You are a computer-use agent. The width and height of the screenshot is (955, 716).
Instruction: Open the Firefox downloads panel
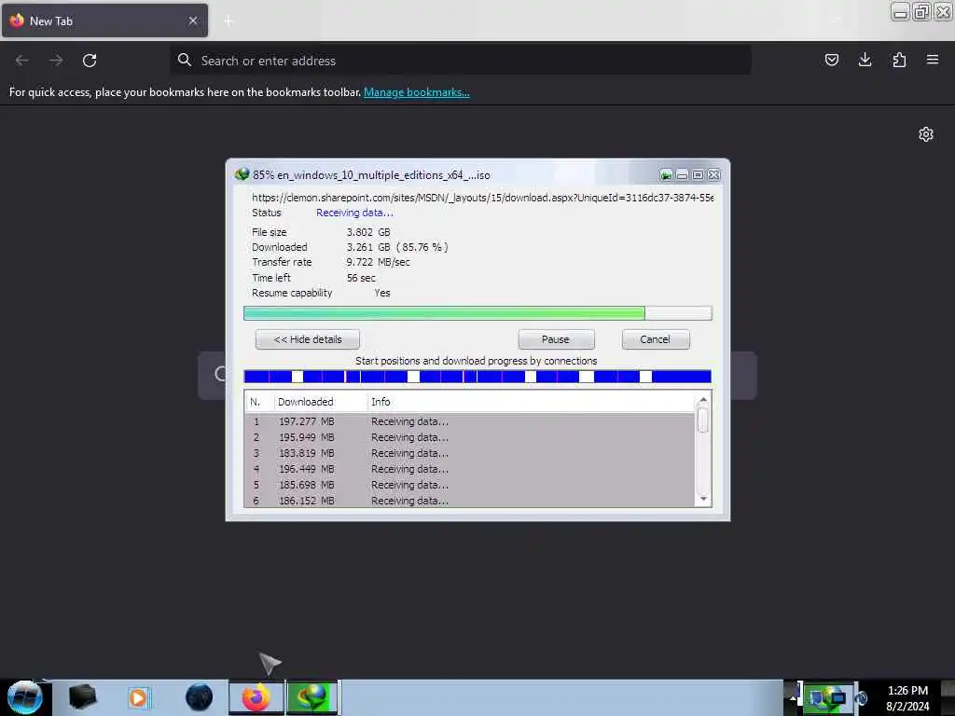865,60
